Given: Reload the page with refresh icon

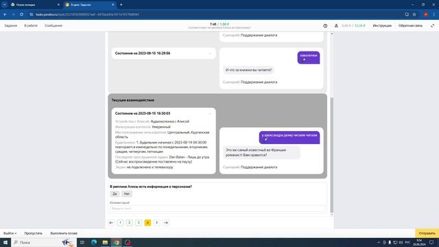Looking at the screenshot, I should (21, 14).
